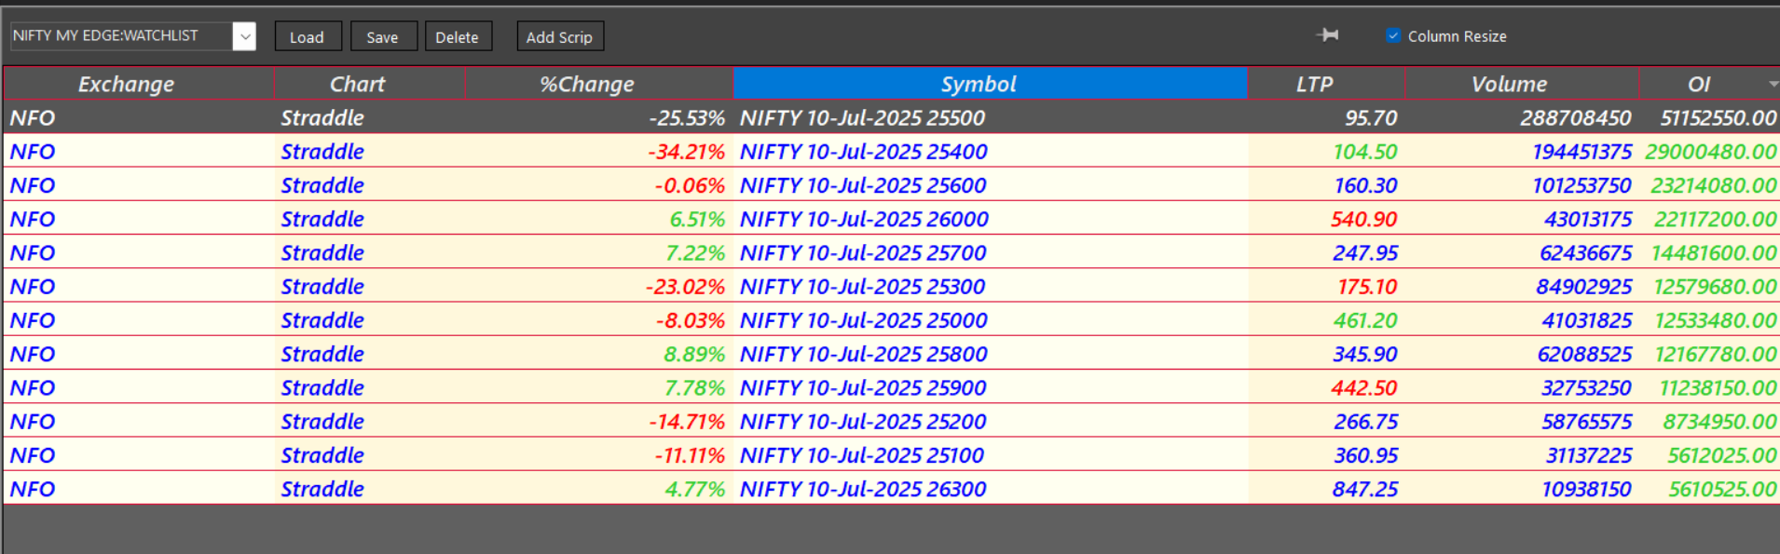Select the NIFTY 10-Jul-2025 25700 symbol
The width and height of the screenshot is (1780, 554).
(864, 252)
